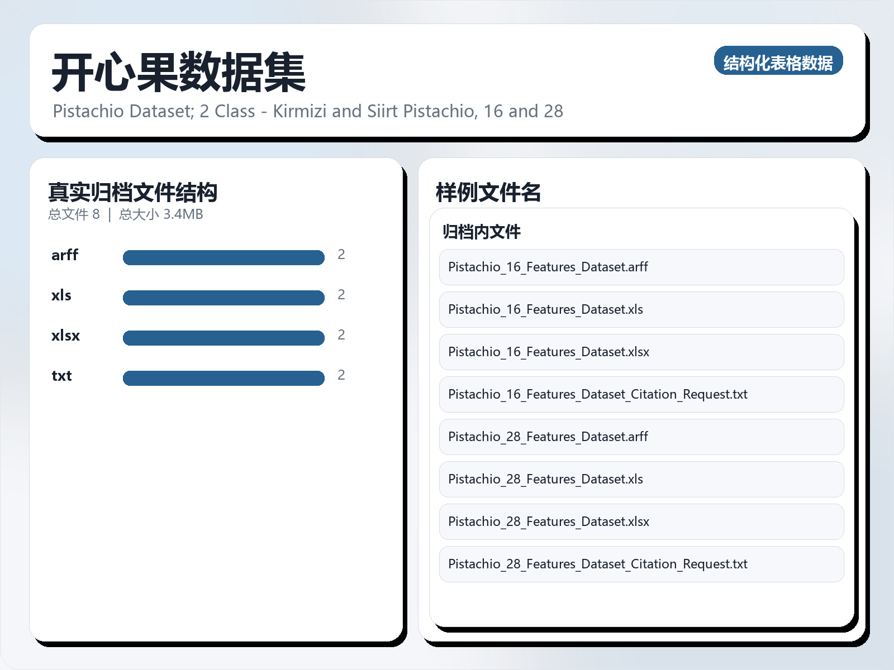Click the xls file count bar

[x=223, y=298]
